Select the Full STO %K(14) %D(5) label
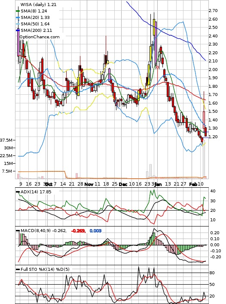This screenshot has width=226, height=304. [45, 269]
